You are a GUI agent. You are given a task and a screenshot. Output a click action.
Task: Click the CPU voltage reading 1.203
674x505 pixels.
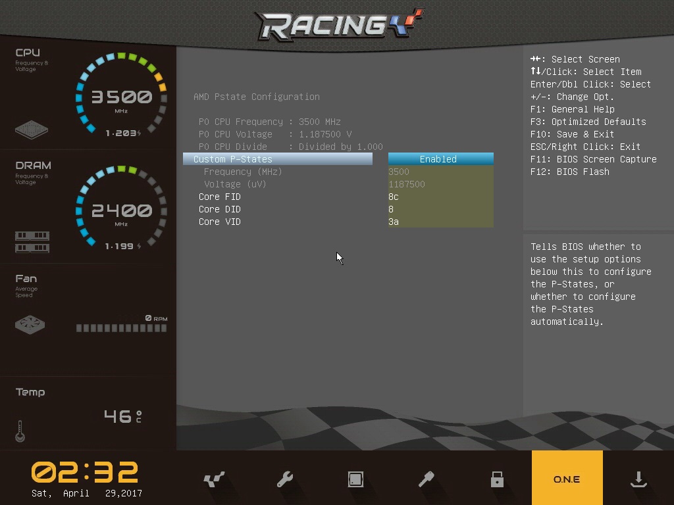coord(123,133)
